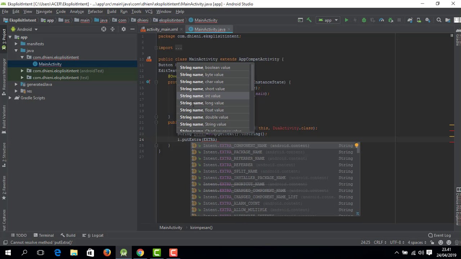This screenshot has height=259, width=461.
Task: Open Firefox from the Windows taskbar
Action: pos(107,253)
